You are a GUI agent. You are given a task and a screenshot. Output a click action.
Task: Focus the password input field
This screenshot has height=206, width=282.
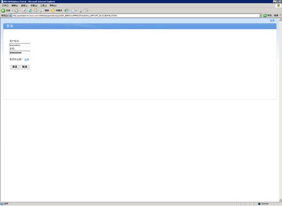coord(20,53)
